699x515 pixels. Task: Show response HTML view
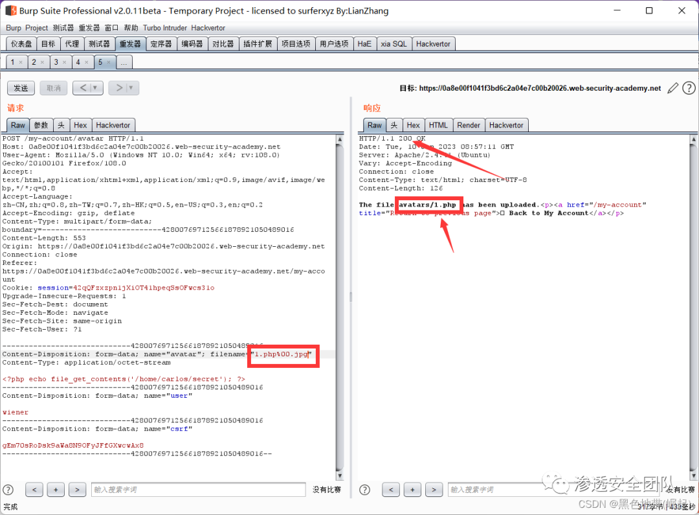[x=438, y=126]
